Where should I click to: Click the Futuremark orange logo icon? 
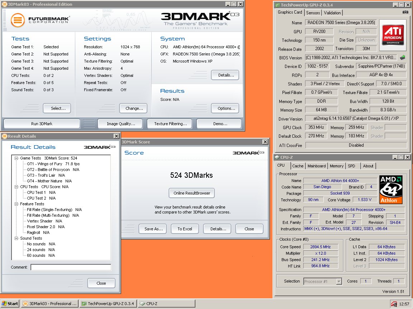(18, 20)
